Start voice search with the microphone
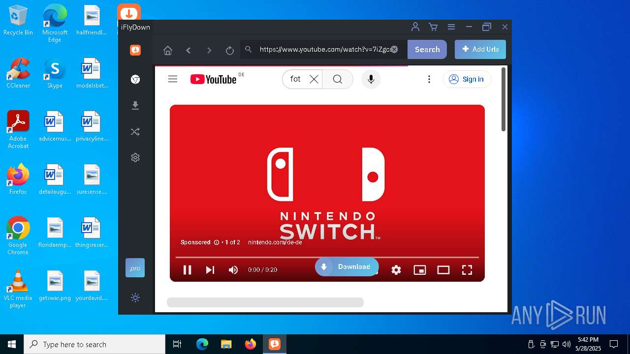The width and height of the screenshot is (630, 354). point(371,79)
